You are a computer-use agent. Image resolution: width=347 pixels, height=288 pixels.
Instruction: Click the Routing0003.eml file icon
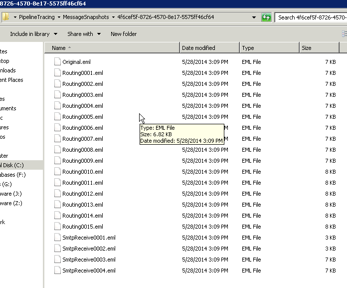57,95
